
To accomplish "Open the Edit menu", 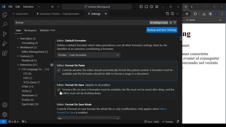I will 18,7.
